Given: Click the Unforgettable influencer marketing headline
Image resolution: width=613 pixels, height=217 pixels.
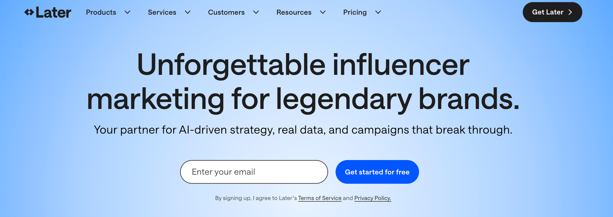Looking at the screenshot, I should pyautogui.click(x=303, y=81).
